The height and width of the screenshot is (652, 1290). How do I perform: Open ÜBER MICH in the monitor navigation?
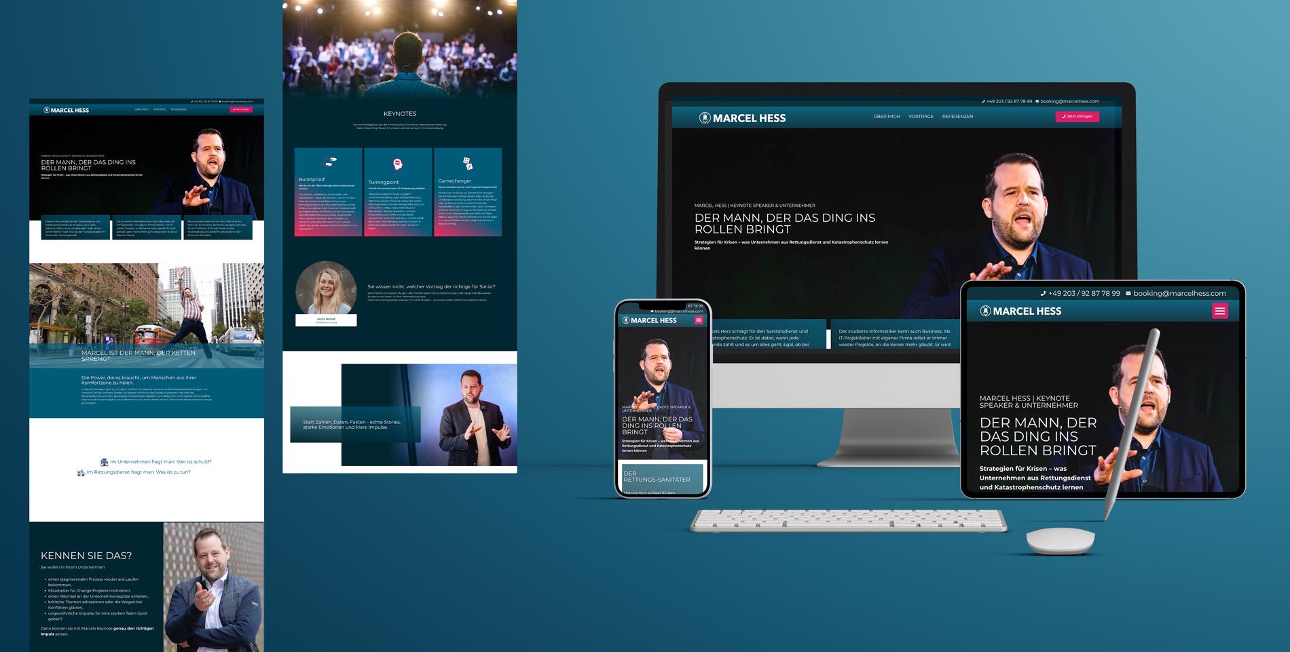886,117
